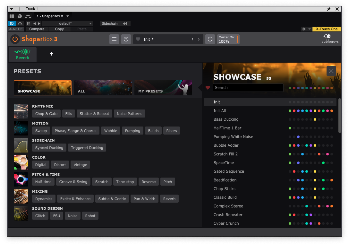Toggle the red shaper filter dot

(x=294, y=88)
